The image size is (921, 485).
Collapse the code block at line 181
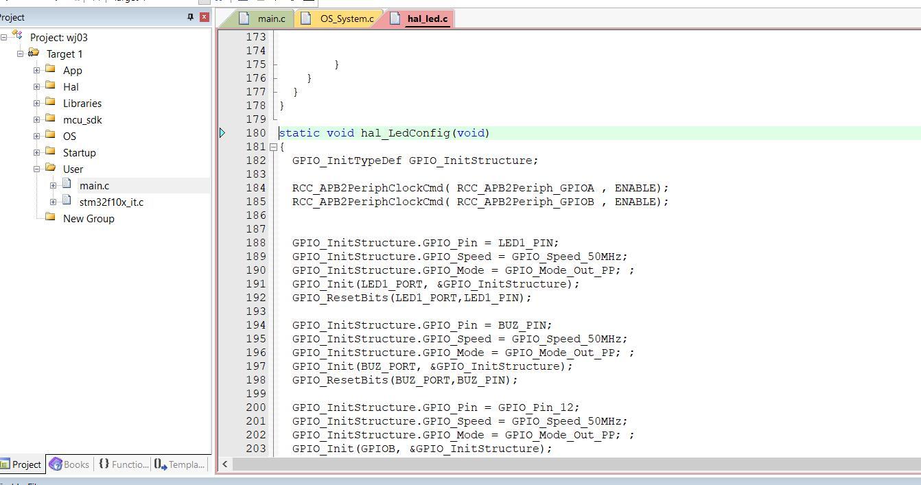coord(273,147)
